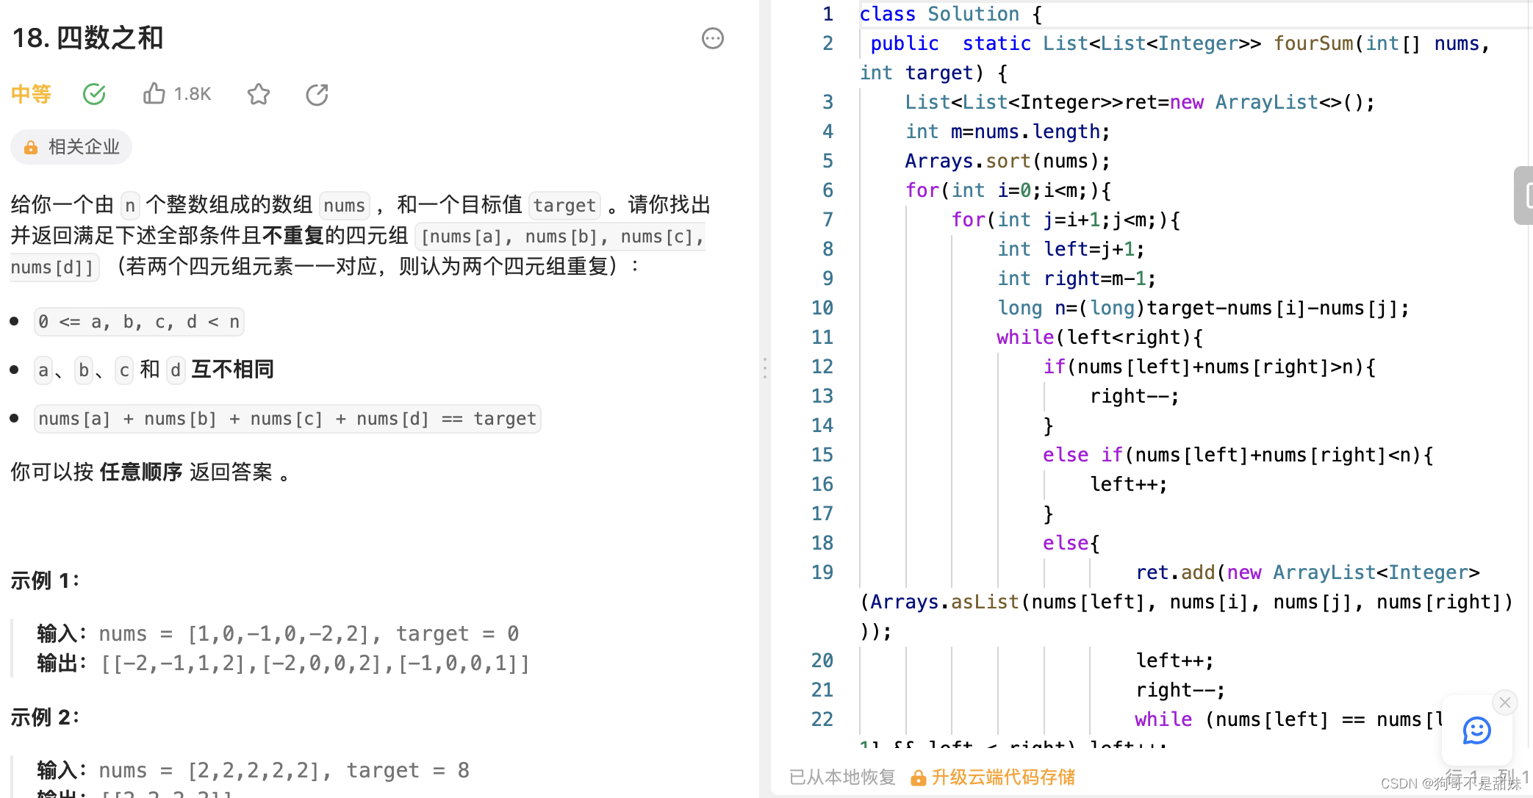This screenshot has height=798, width=1533.
Task: Click the 任意顺序 bold text
Action: click(140, 472)
